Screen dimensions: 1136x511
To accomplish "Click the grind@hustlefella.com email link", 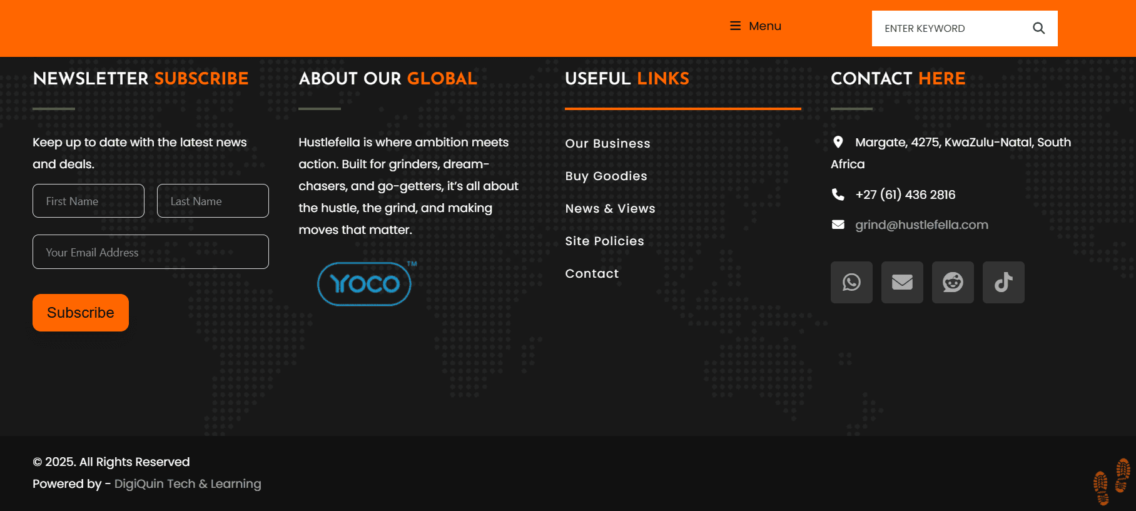I will pyautogui.click(x=921, y=225).
